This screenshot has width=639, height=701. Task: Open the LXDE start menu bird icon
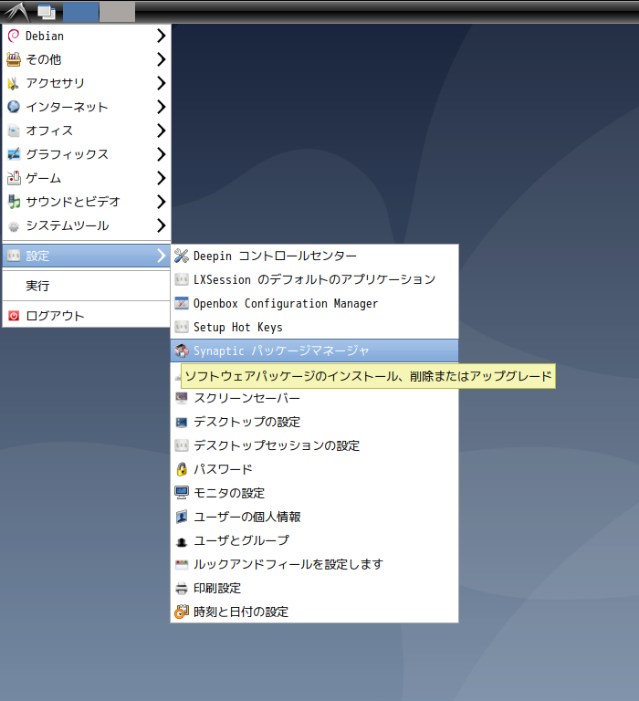(x=16, y=12)
